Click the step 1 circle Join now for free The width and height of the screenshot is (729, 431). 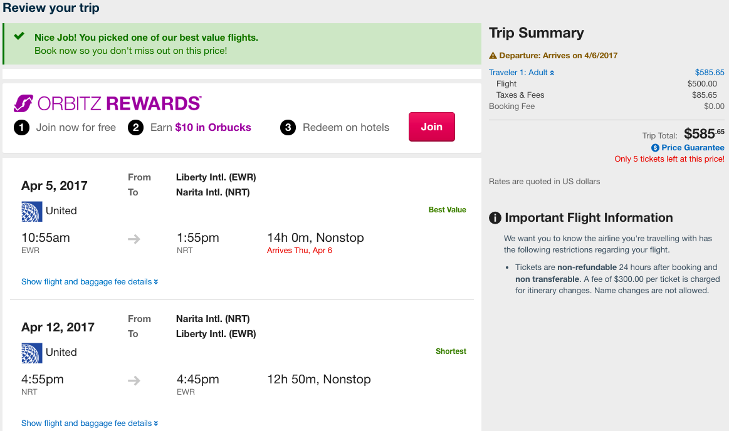tap(21, 127)
